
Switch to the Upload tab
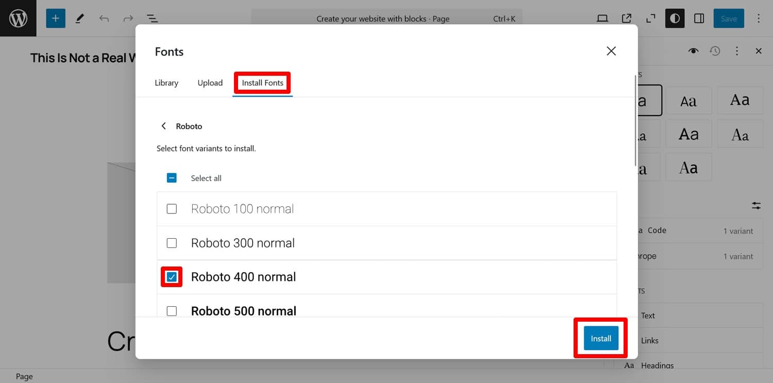click(x=210, y=82)
